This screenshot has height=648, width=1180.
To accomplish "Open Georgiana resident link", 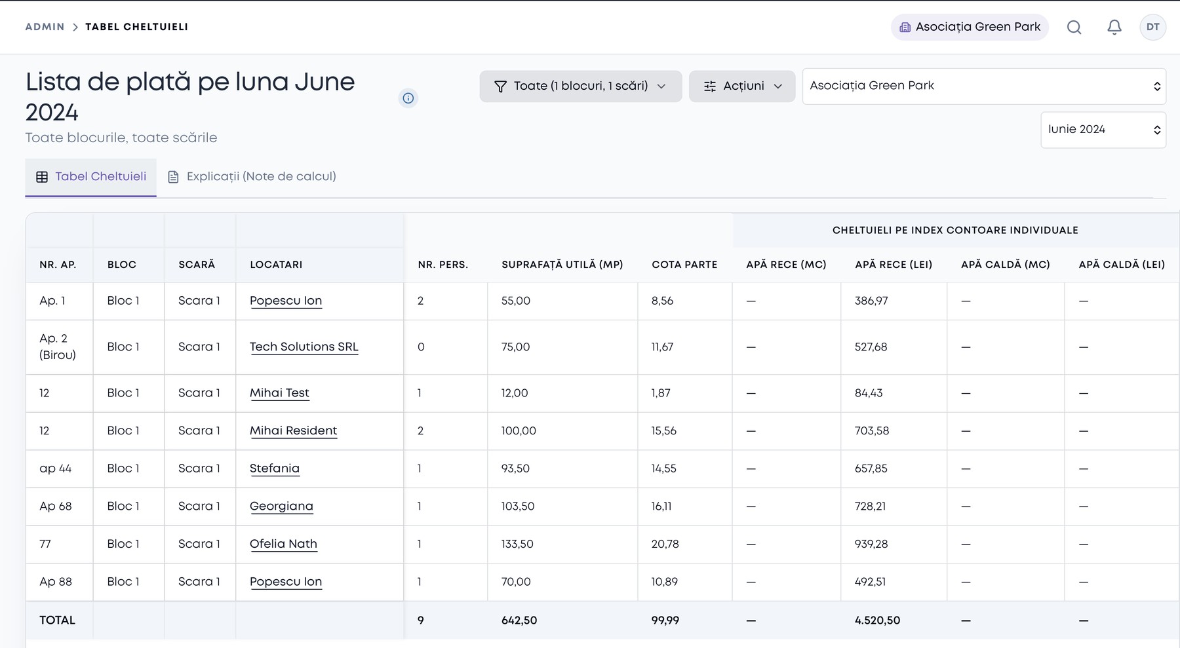I will [x=281, y=506].
